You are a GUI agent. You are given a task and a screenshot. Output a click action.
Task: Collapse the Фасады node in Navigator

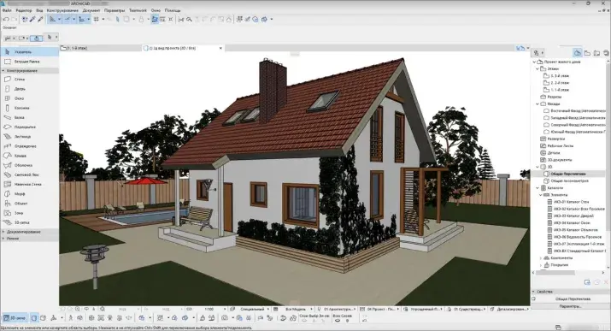(538, 103)
